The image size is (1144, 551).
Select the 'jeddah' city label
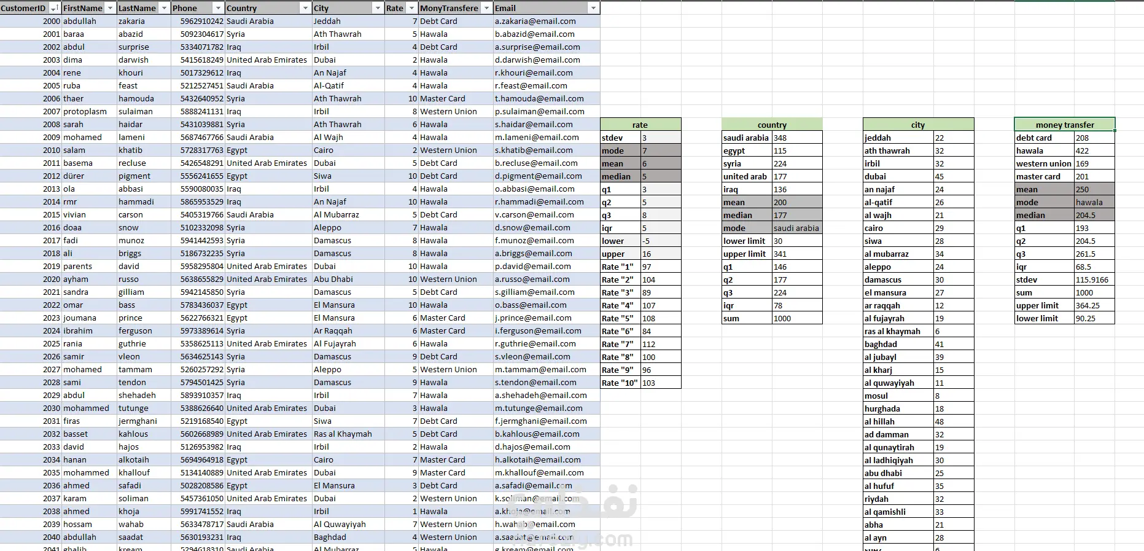click(x=898, y=138)
